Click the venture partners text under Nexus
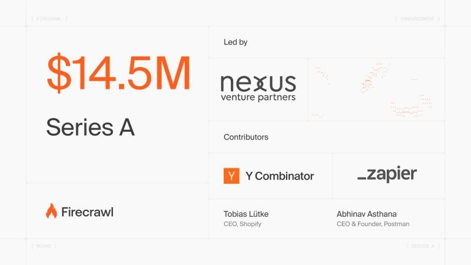 (x=258, y=97)
